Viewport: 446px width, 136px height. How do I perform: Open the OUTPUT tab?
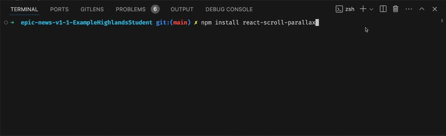[x=182, y=10]
